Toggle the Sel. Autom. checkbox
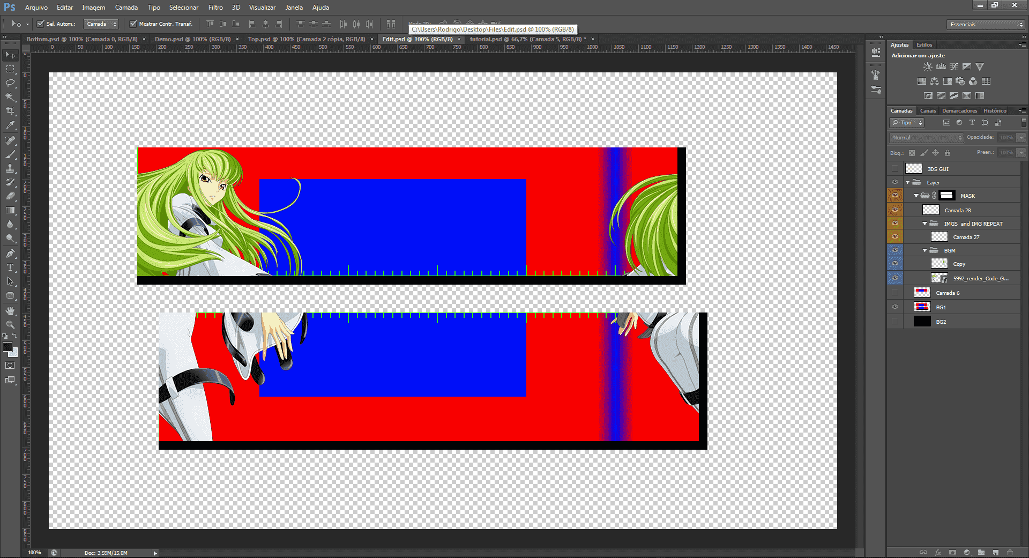Screen dimensions: 1029x558 click(41, 24)
